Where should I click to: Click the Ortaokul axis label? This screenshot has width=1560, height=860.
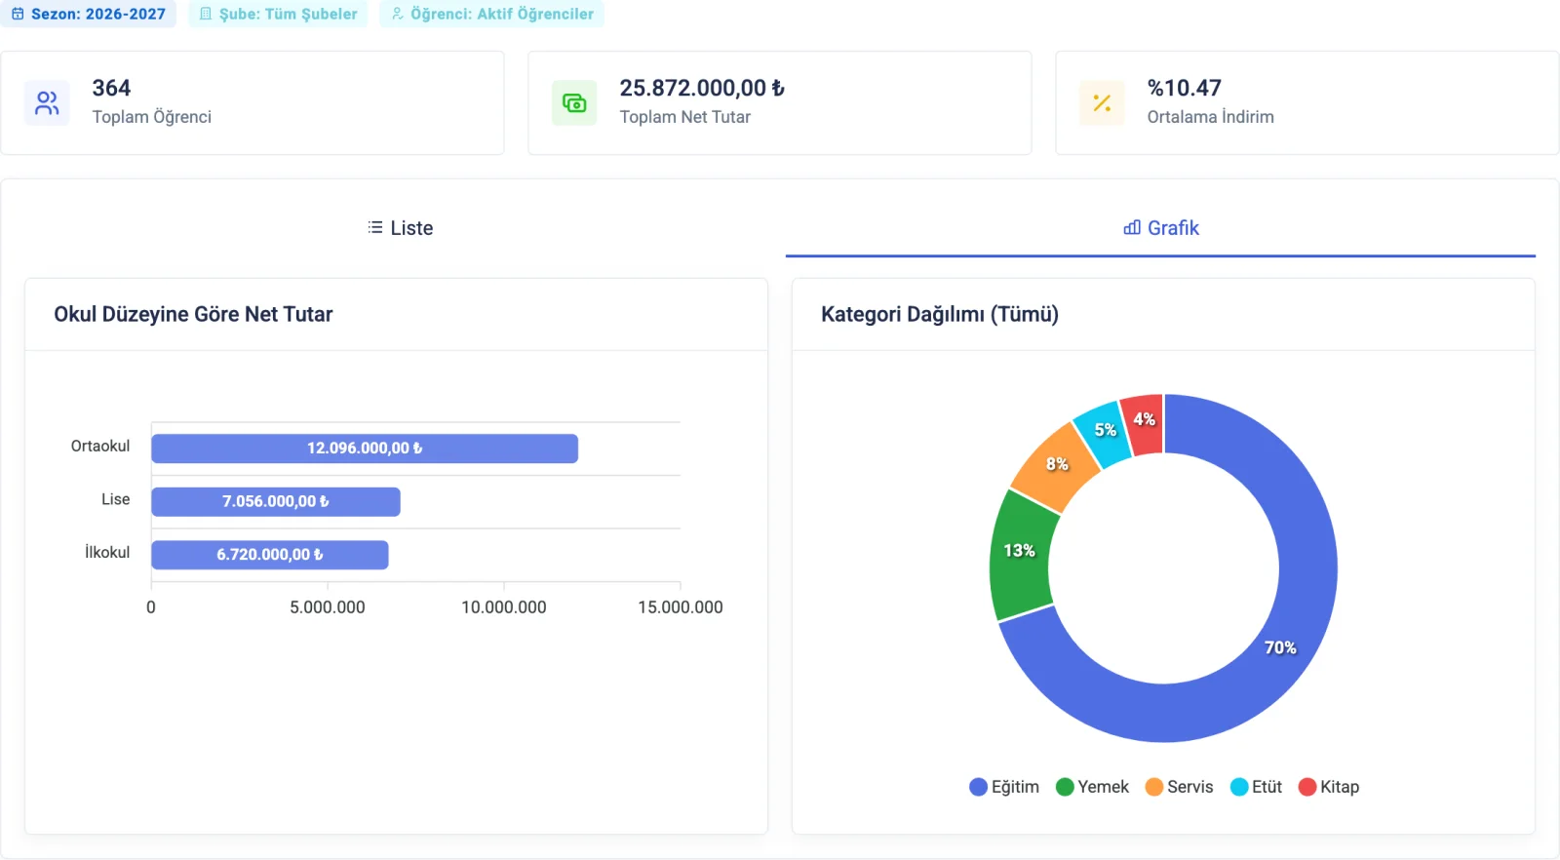(100, 446)
